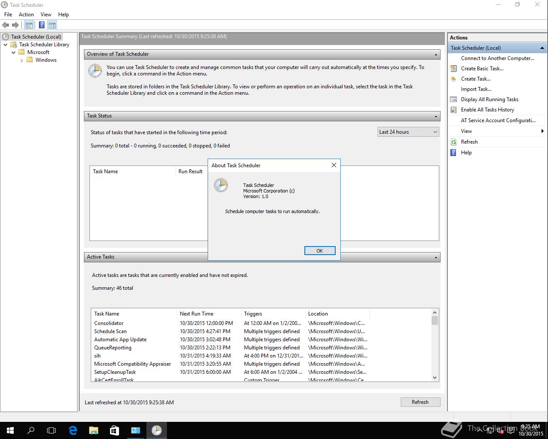
Task: Click the Forward arrow in the toolbar
Action: pyautogui.click(x=15, y=25)
